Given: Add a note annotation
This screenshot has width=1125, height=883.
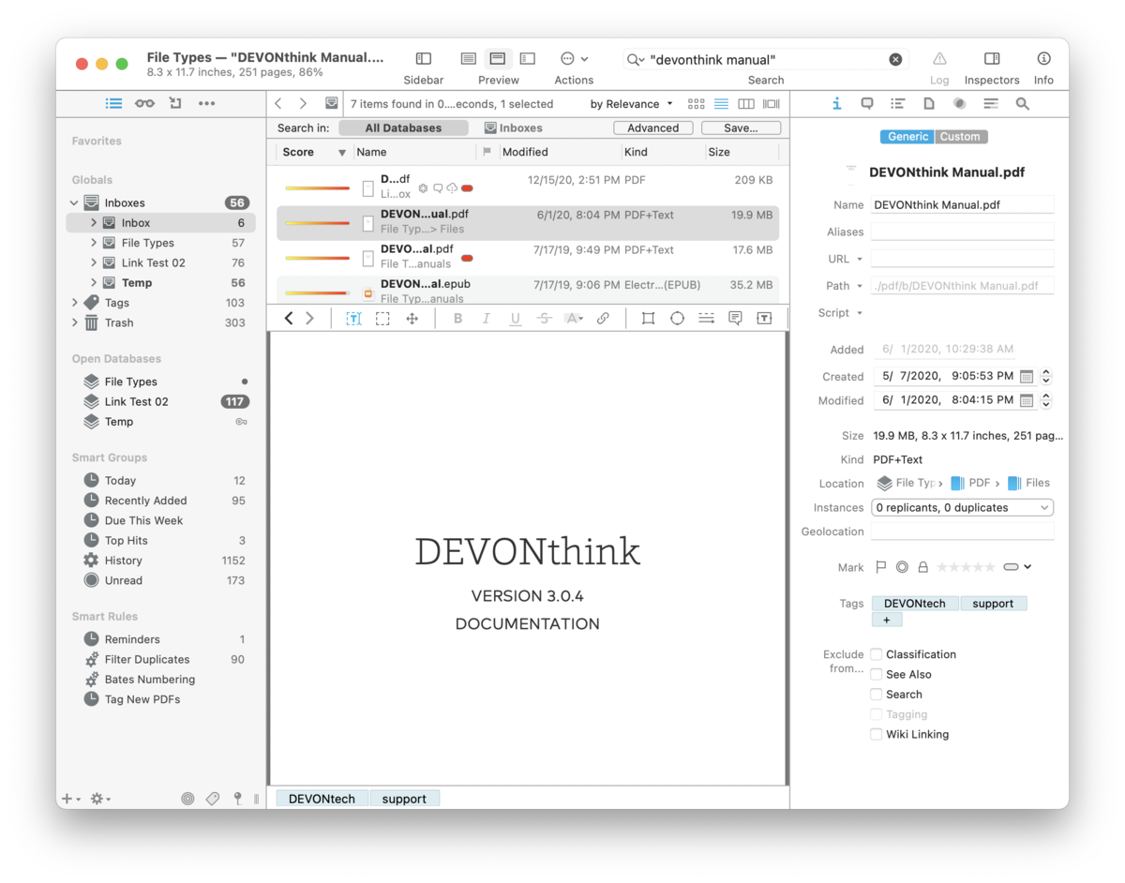Looking at the screenshot, I should pos(735,319).
